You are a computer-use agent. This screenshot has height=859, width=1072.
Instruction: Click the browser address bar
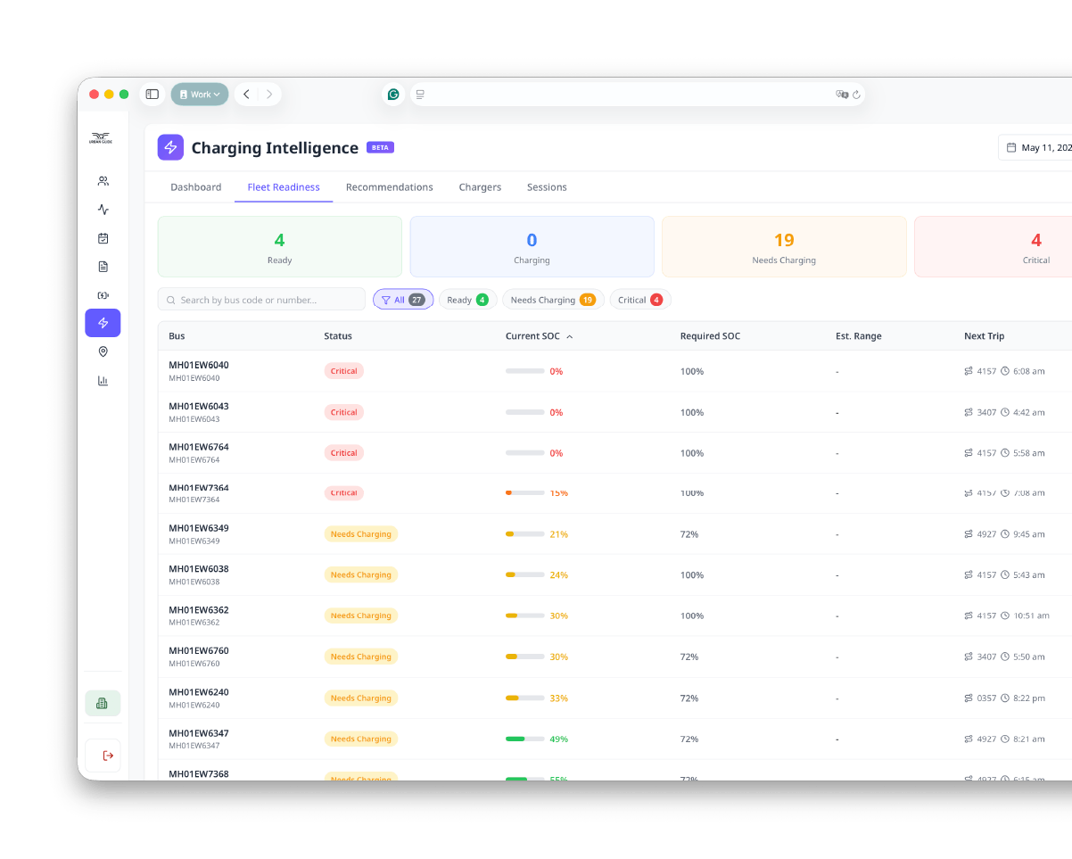637,95
